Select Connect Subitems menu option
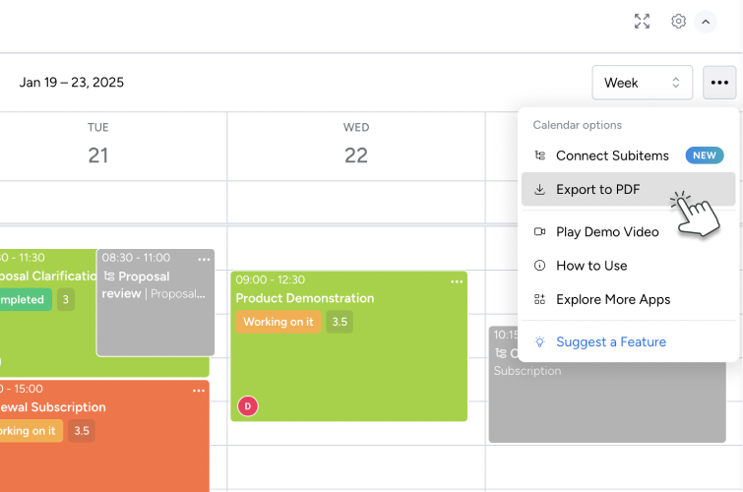Viewport: 743px width, 492px height. click(611, 155)
